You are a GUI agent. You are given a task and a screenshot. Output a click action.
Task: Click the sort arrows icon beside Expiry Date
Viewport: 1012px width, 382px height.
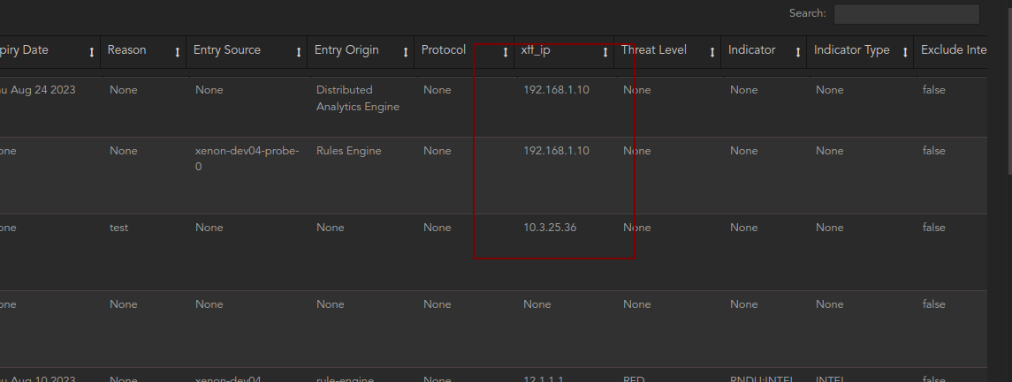tap(92, 52)
